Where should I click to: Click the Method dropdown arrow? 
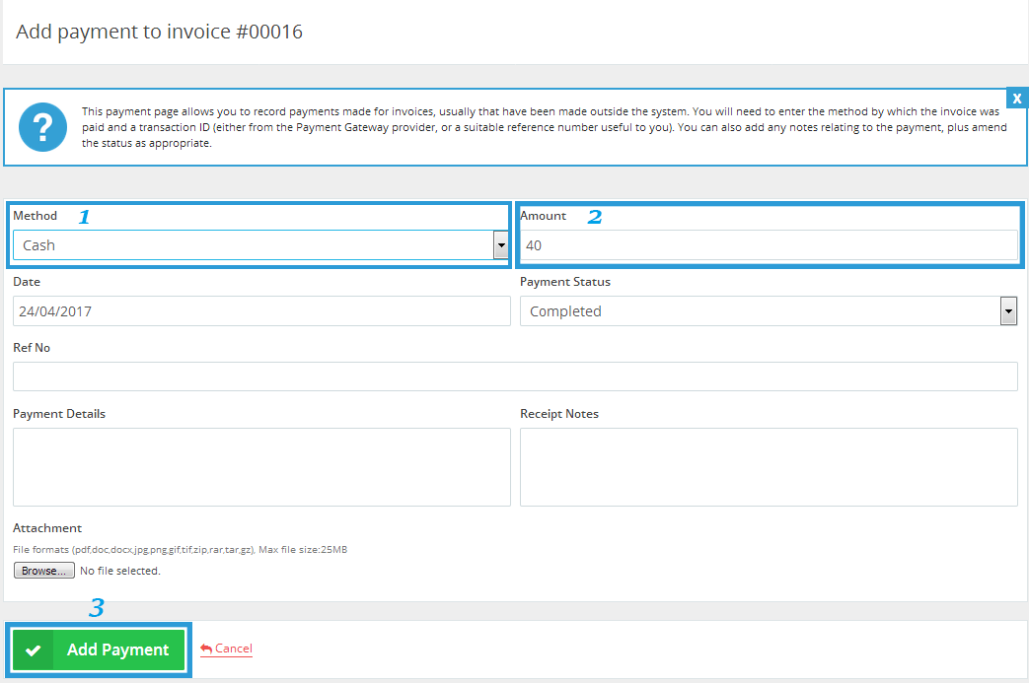pos(501,245)
